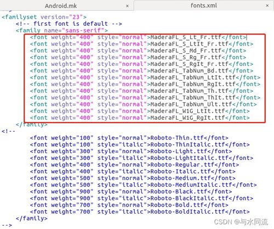The height and width of the screenshot is (229, 274).
Task: Switch to the Android.mk tab
Action: point(61,6)
